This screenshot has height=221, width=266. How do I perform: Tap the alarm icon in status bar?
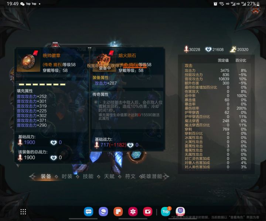[x=215, y=4]
